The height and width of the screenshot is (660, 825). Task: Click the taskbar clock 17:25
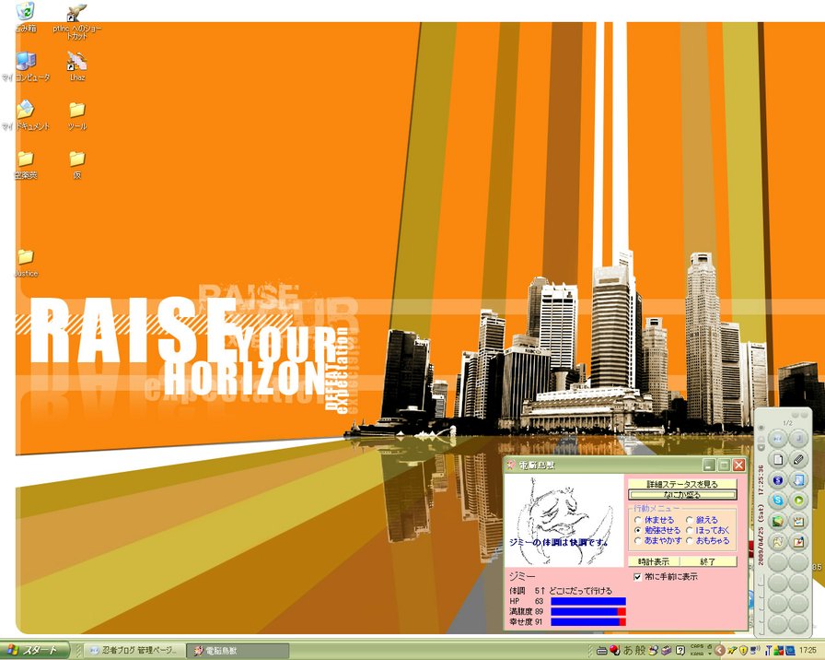pyautogui.click(x=808, y=651)
